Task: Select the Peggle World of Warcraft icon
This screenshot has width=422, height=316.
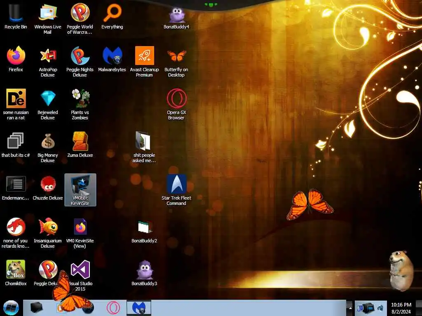Action: pyautogui.click(x=80, y=18)
